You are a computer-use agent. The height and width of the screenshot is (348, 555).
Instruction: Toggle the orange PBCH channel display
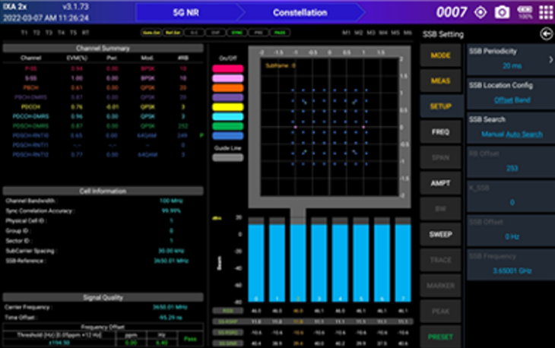(227, 87)
